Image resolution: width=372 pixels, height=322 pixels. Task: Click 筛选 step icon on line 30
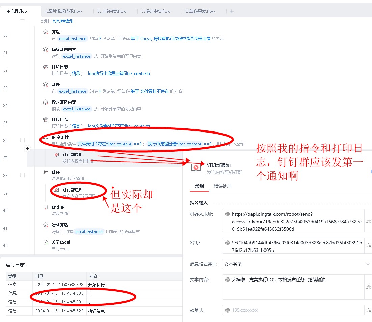tap(45, 32)
